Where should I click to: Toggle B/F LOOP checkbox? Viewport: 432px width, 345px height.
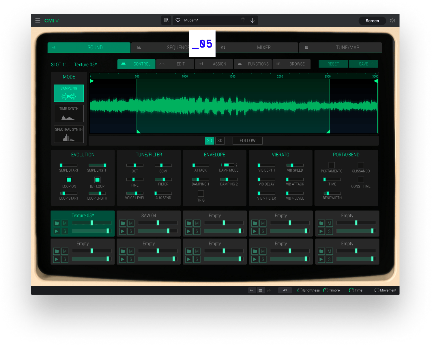[98, 180]
